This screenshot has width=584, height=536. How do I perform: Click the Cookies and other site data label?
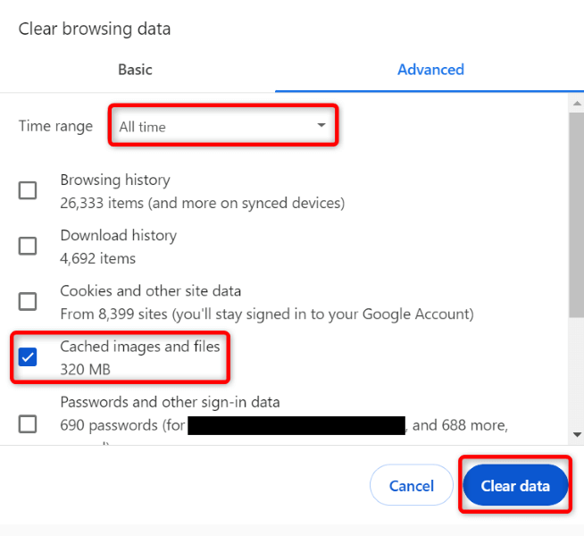click(150, 291)
